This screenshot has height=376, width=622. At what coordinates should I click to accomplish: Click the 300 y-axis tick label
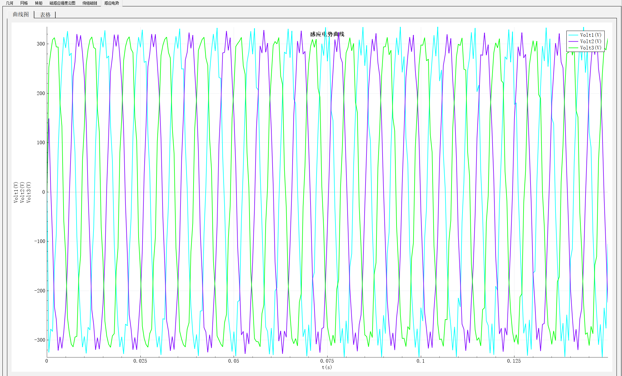tap(41, 44)
